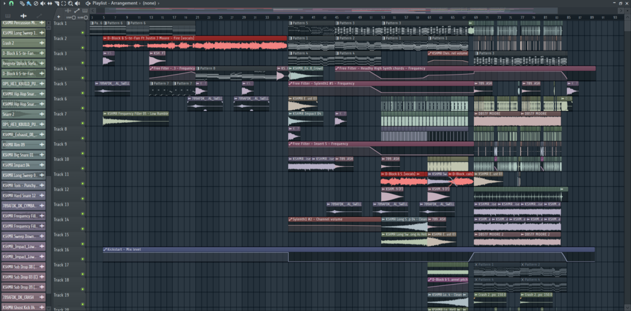The height and width of the screenshot is (311, 631).
Task: Open playlist options menu arrow
Action: click(5, 3)
